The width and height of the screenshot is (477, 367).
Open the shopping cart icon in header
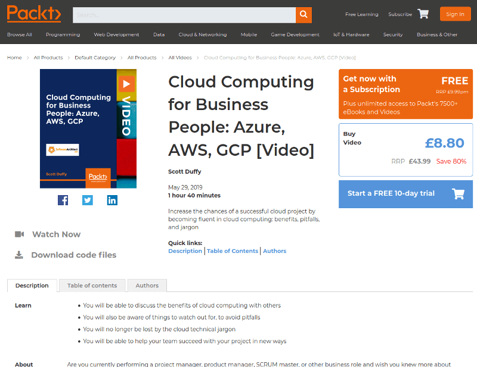423,14
